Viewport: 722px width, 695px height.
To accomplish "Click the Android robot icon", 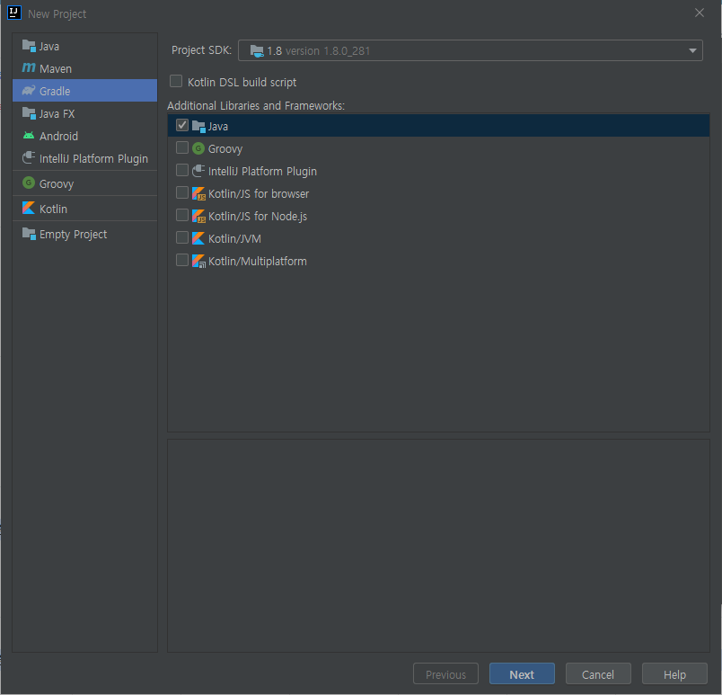I will click(x=29, y=136).
